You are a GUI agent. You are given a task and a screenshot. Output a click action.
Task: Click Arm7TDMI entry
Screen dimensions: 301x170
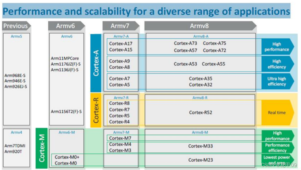tap(15, 146)
